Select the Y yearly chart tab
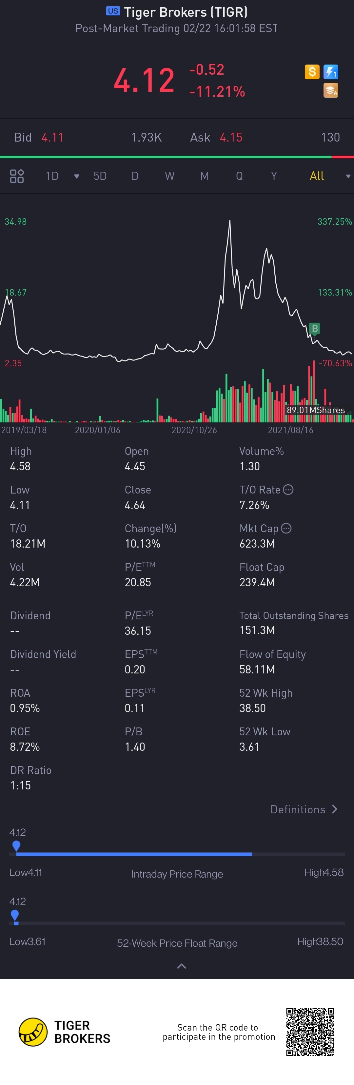Screen dimensions: 354x1085 click(274, 176)
